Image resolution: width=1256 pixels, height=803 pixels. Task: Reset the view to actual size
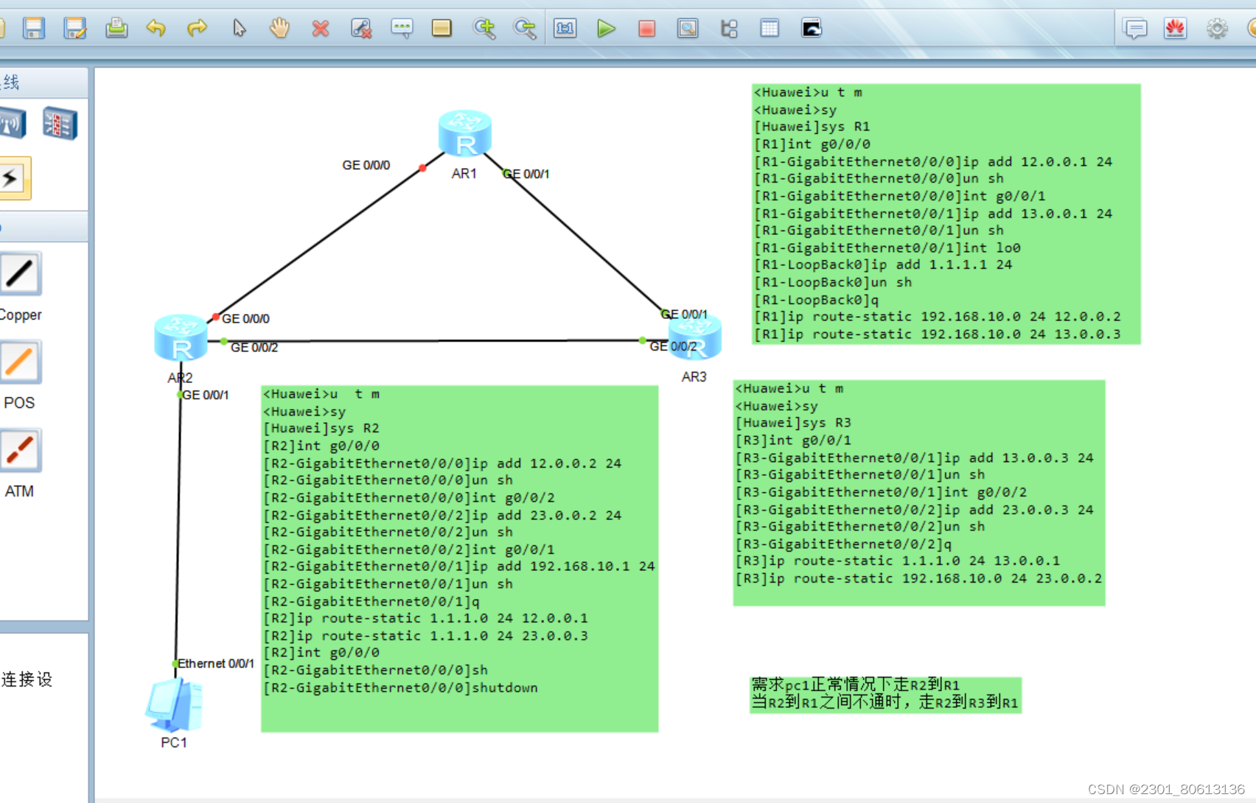[x=565, y=29]
